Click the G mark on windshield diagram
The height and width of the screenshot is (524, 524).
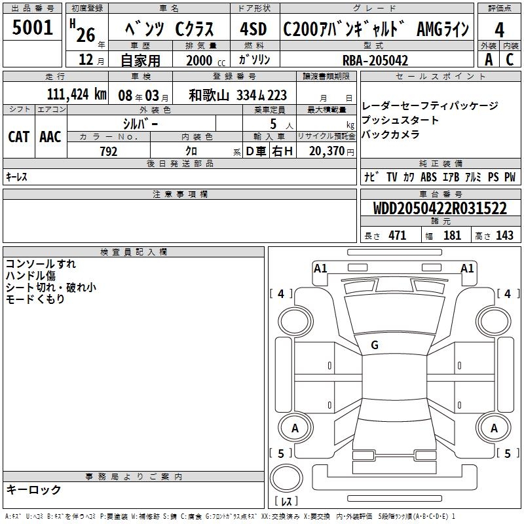375,345
